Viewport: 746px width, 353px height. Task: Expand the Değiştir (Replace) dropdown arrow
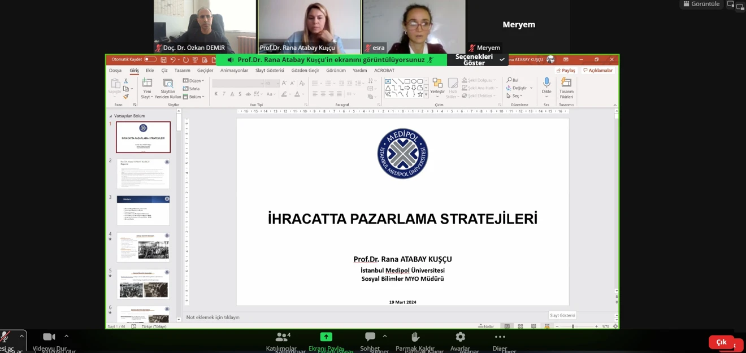click(531, 88)
